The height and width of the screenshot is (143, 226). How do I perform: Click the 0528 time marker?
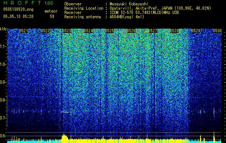coord(174,31)
